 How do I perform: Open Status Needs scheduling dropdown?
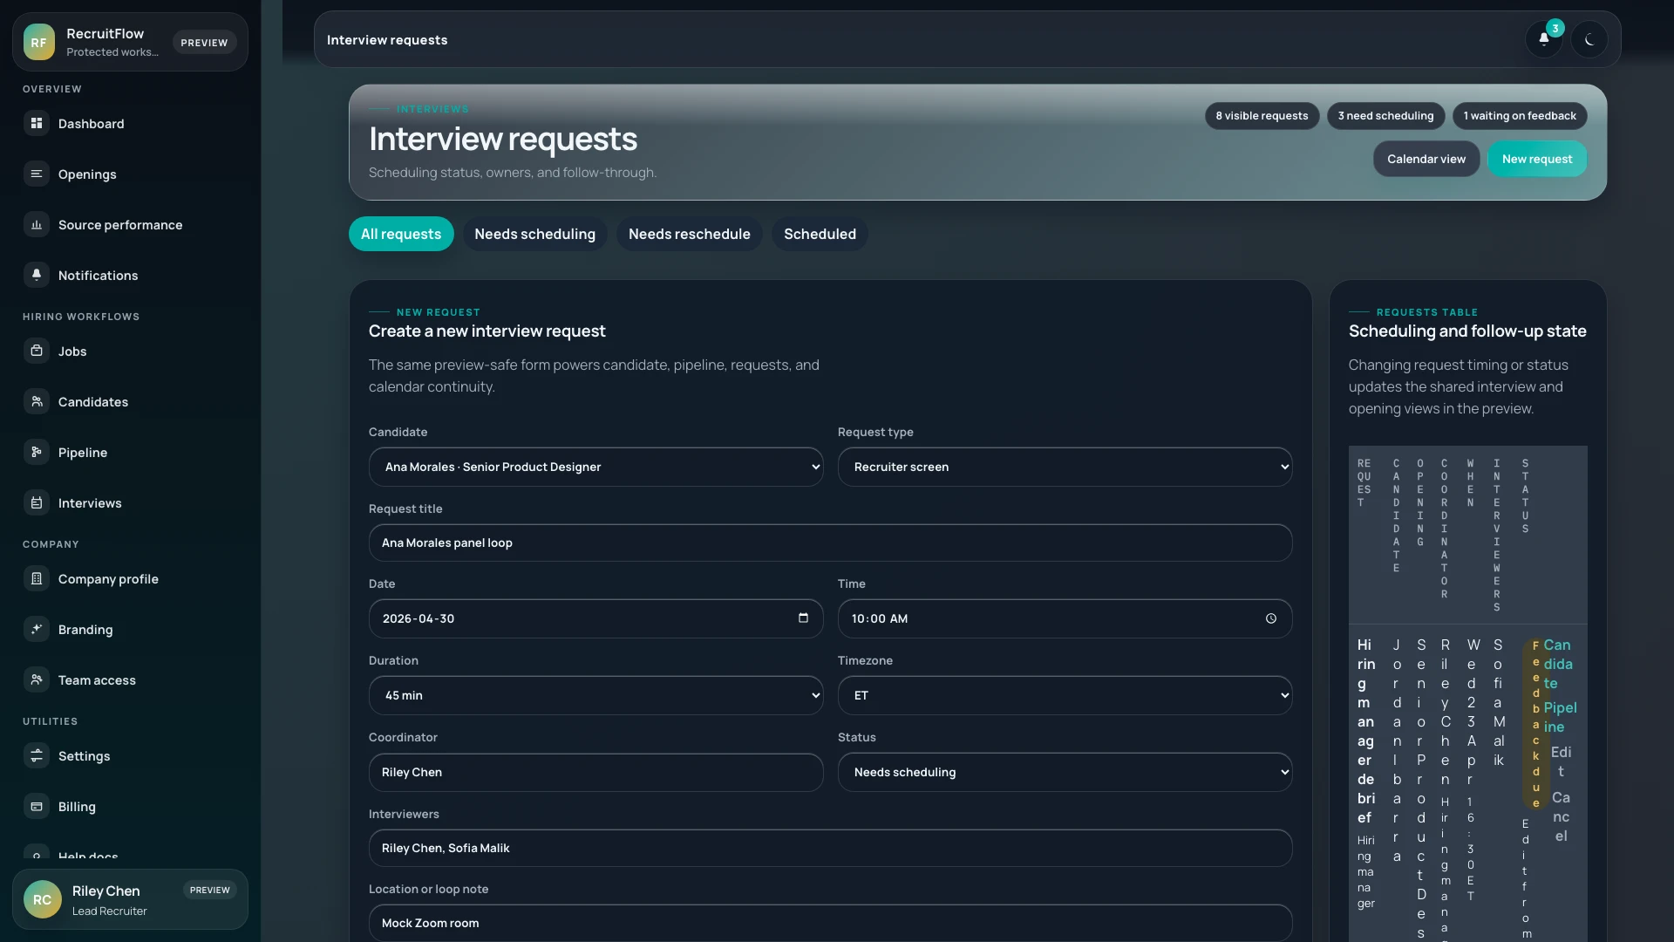click(x=1065, y=772)
